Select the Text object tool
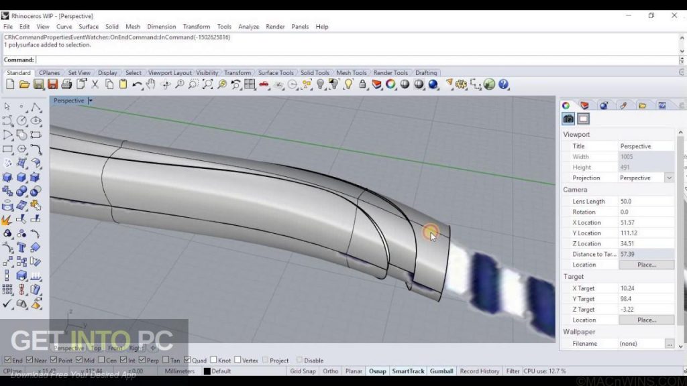The width and height of the screenshot is (687, 386). (x=21, y=248)
